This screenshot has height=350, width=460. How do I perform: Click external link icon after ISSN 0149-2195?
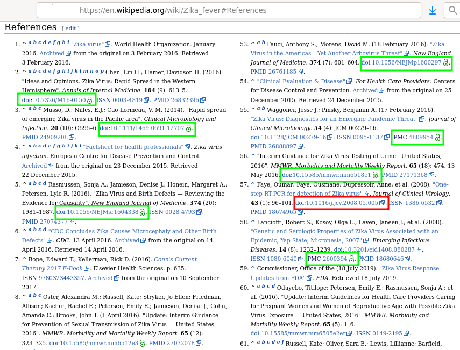[406, 333]
